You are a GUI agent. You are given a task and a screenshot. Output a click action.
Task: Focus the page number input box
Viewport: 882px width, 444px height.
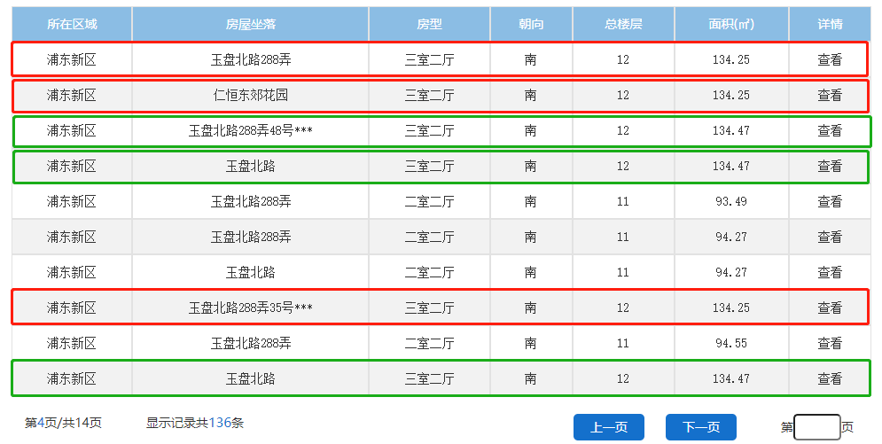click(x=816, y=427)
